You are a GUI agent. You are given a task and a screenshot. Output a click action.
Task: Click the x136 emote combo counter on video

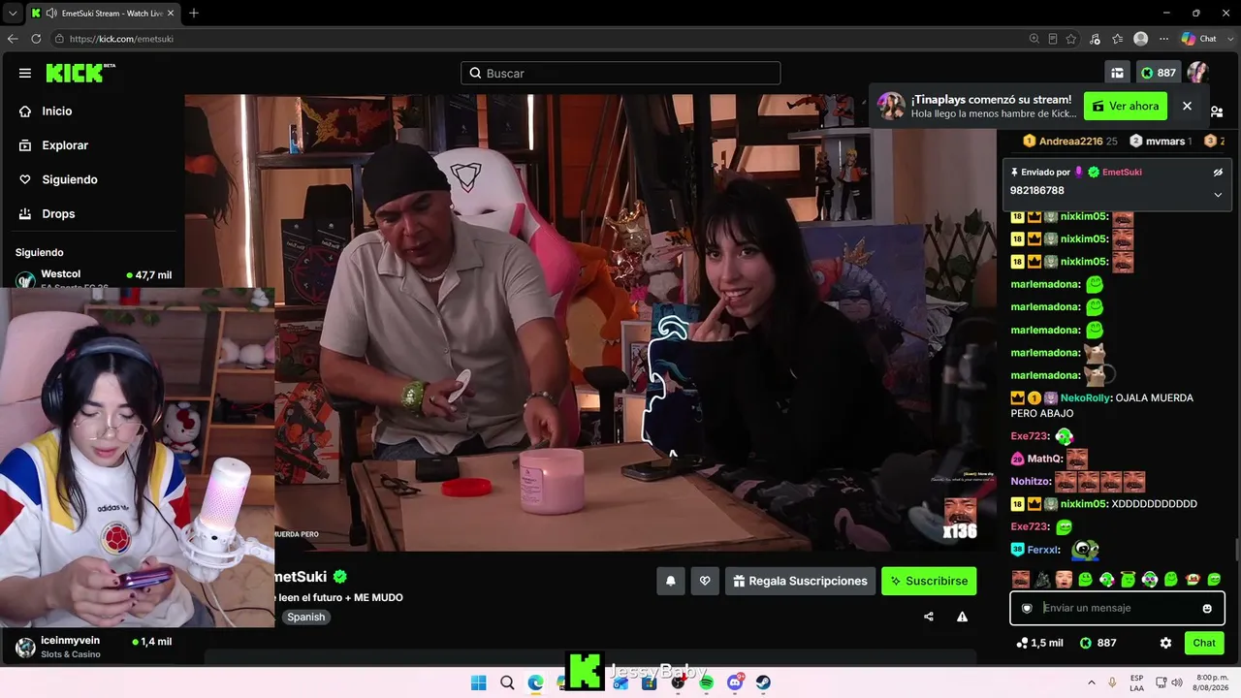pyautogui.click(x=960, y=519)
